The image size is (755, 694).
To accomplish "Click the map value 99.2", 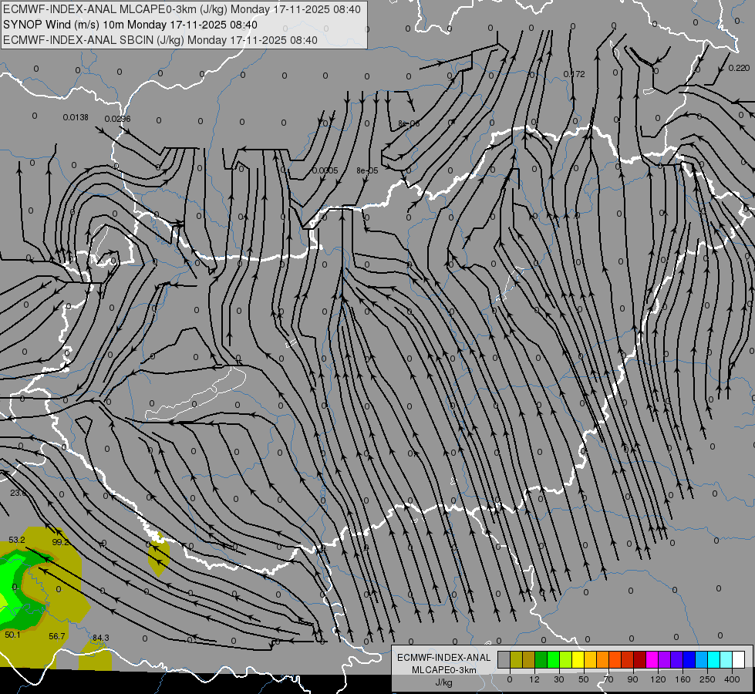I will (60, 542).
